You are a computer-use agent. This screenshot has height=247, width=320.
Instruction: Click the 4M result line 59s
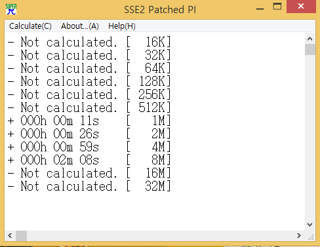click(x=89, y=147)
